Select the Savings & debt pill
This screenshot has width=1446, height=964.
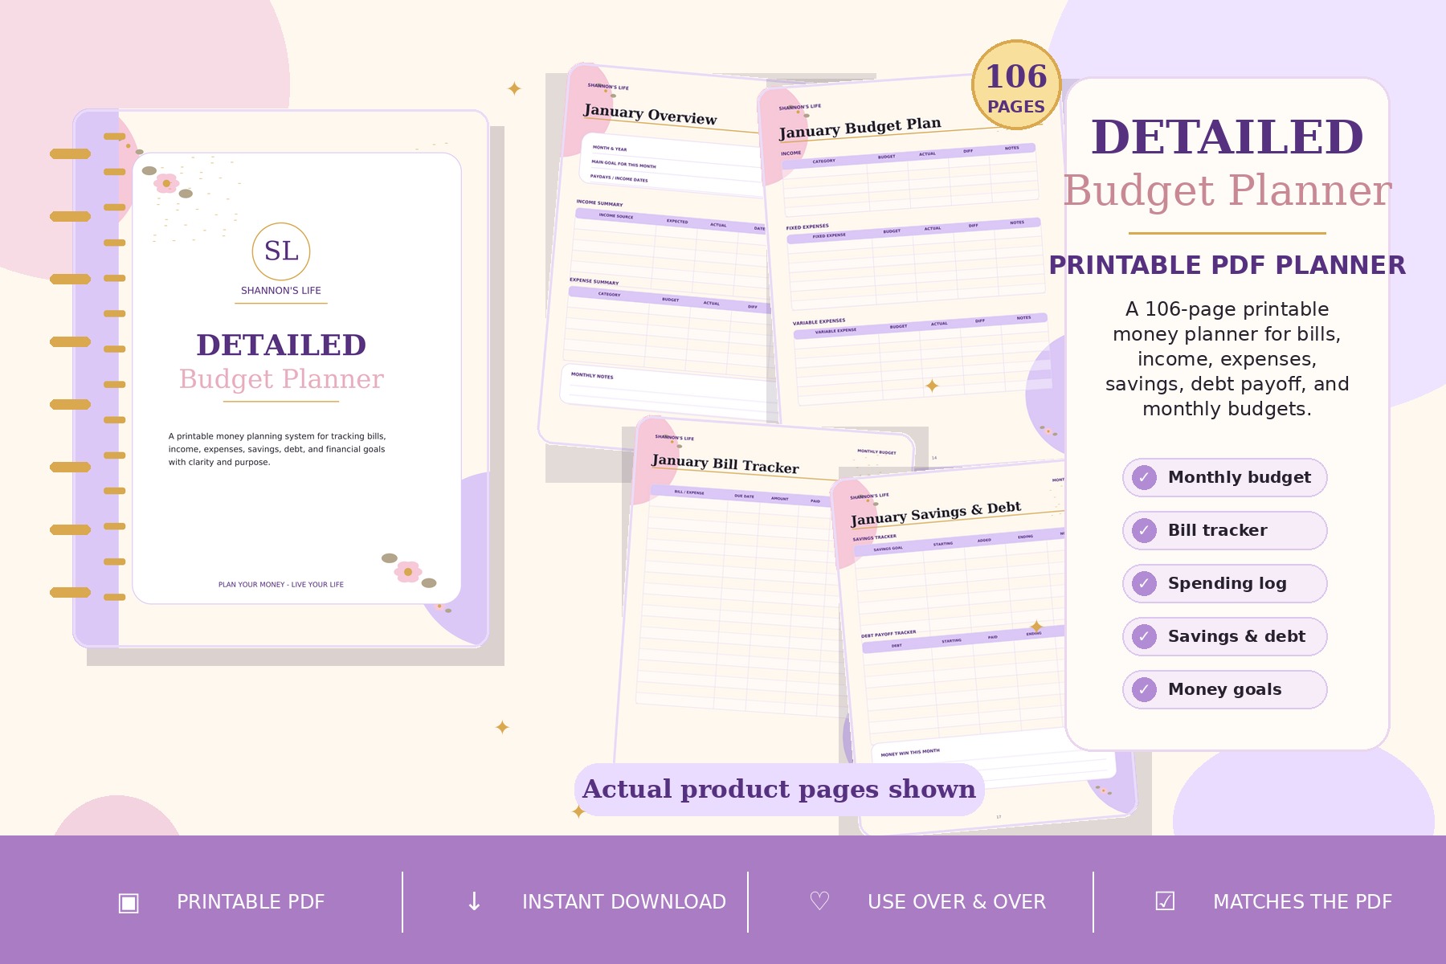1225,637
